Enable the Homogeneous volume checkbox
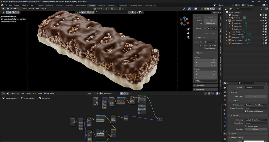Image resolution: width=269 pixels, height=142 pixels. pos(246,126)
